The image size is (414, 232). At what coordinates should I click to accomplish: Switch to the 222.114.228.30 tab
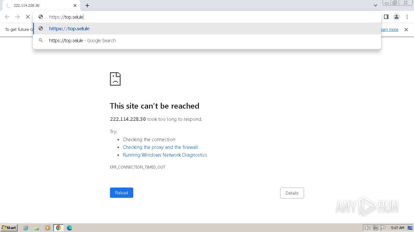(x=39, y=5)
